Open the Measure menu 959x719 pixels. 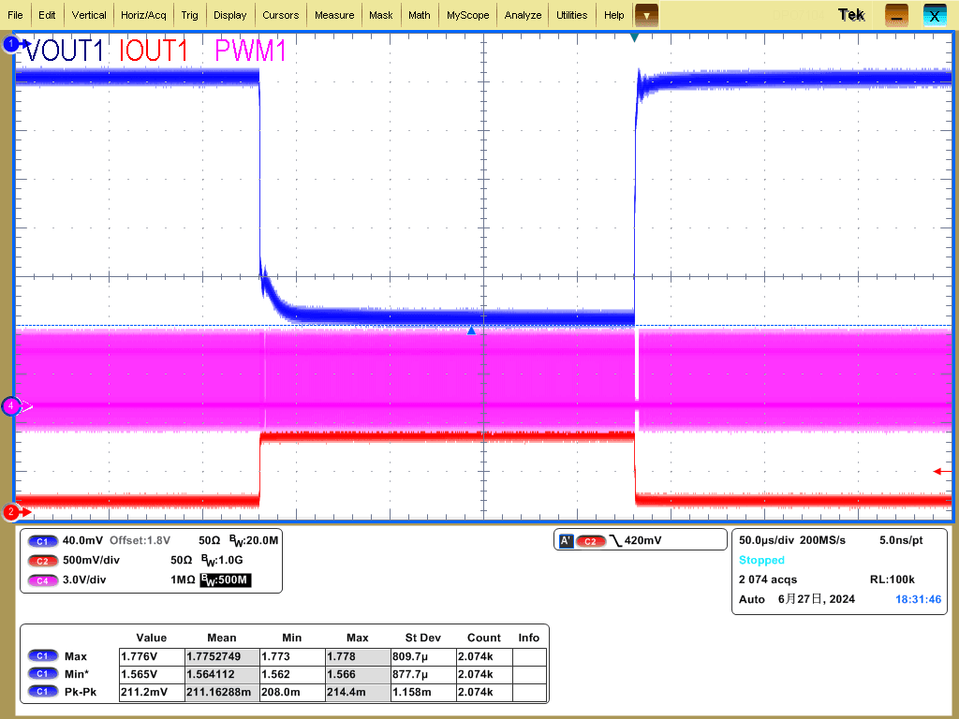(x=334, y=15)
